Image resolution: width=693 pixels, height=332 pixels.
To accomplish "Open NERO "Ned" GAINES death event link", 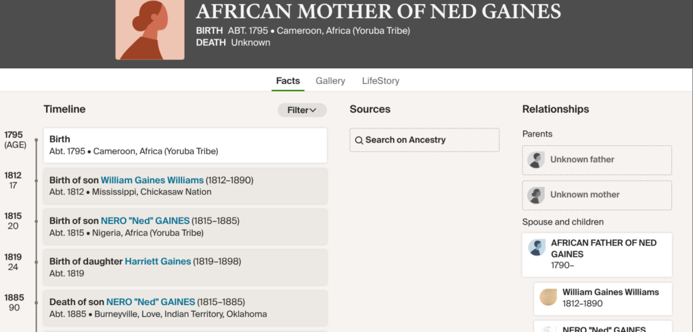I will point(150,302).
